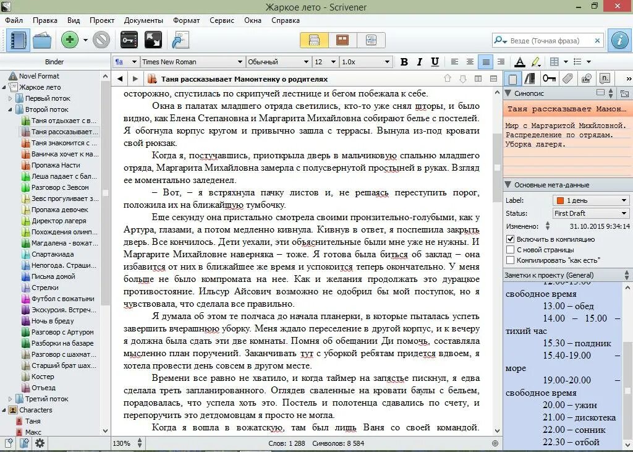Select the Snapshots inspector icon
The height and width of the screenshot is (452, 633).
[585, 79]
